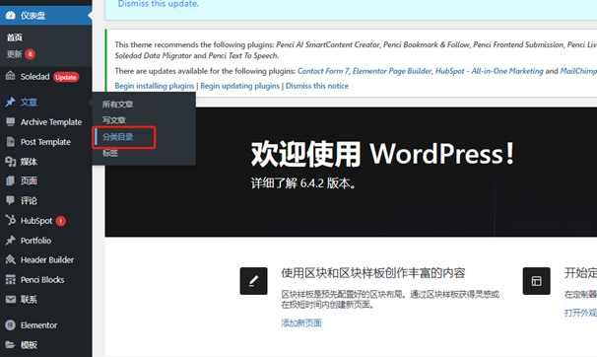Click the Media library icon

[x=10, y=162]
